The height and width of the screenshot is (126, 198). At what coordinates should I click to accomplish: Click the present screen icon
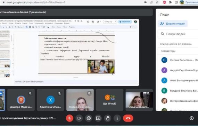point(98,118)
